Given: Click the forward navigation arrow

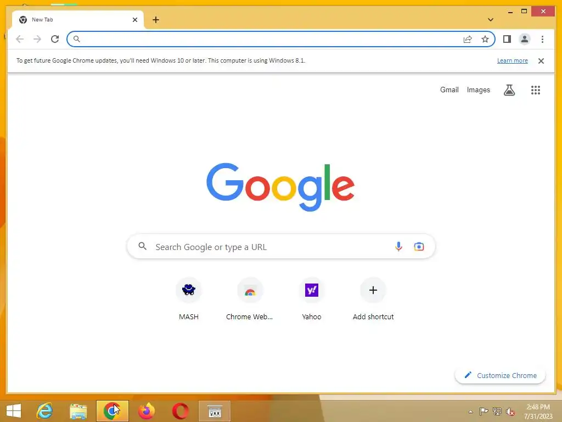Looking at the screenshot, I should pos(37,39).
